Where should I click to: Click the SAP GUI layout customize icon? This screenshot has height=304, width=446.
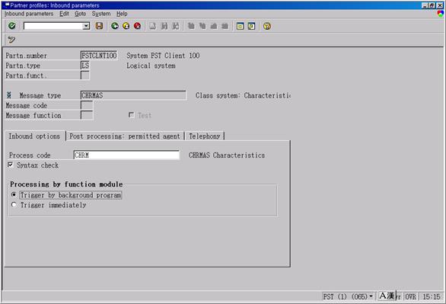(441, 14)
